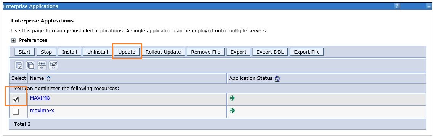
Task: Click the Remove File button
Action: [205, 52]
